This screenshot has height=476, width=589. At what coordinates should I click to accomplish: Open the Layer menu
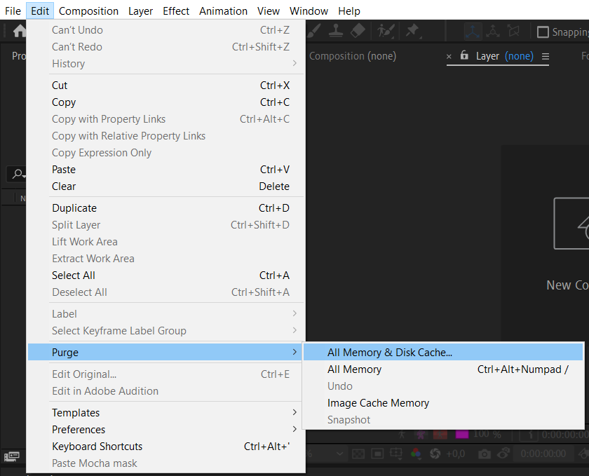coord(140,11)
